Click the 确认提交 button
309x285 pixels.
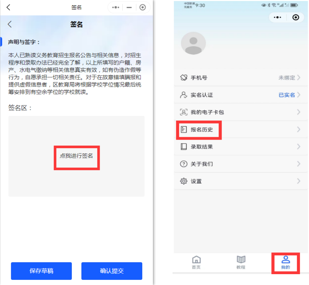pos(112,271)
